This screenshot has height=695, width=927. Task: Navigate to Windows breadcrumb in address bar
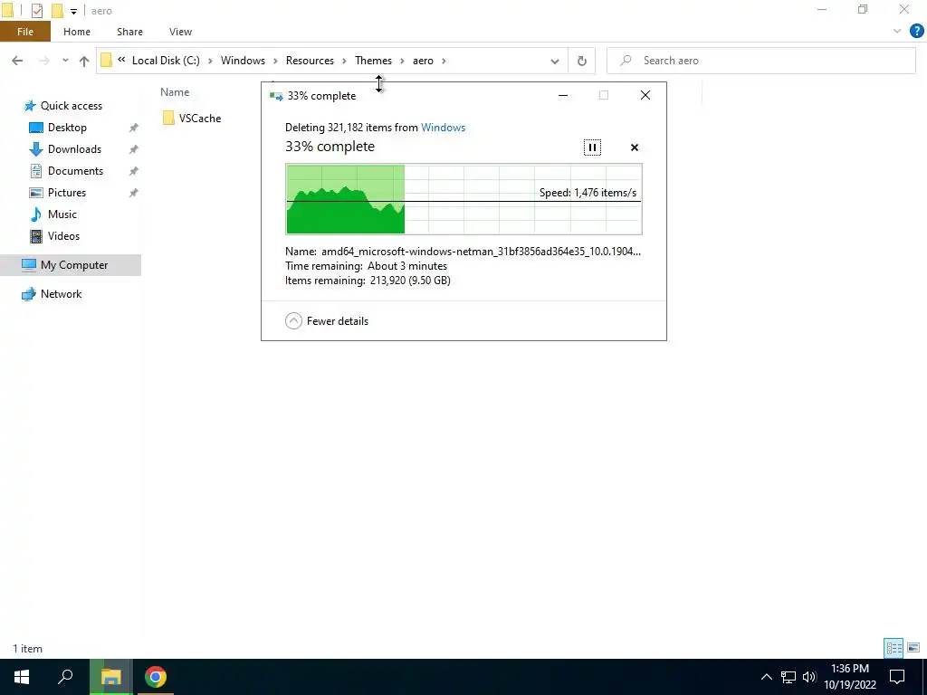243,61
